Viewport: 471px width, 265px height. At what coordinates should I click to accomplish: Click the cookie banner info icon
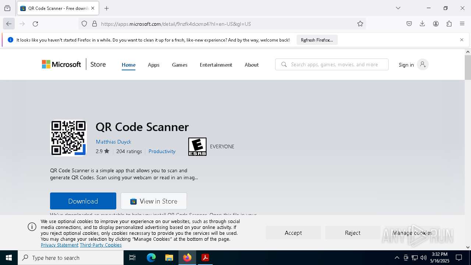point(32,227)
